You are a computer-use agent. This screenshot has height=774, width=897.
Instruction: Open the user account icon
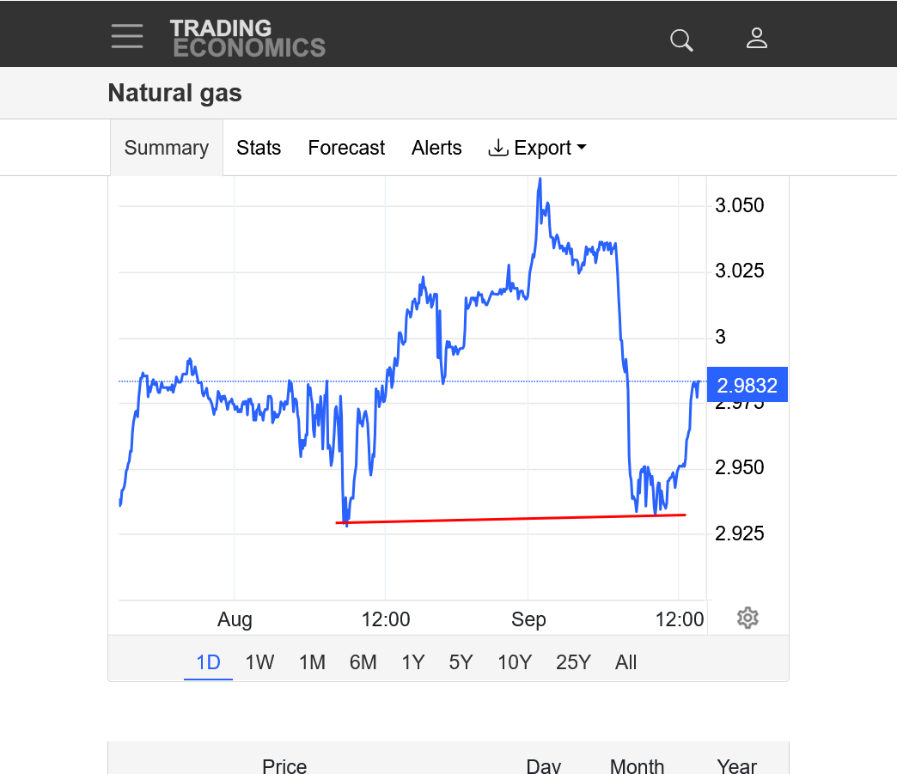tap(757, 39)
